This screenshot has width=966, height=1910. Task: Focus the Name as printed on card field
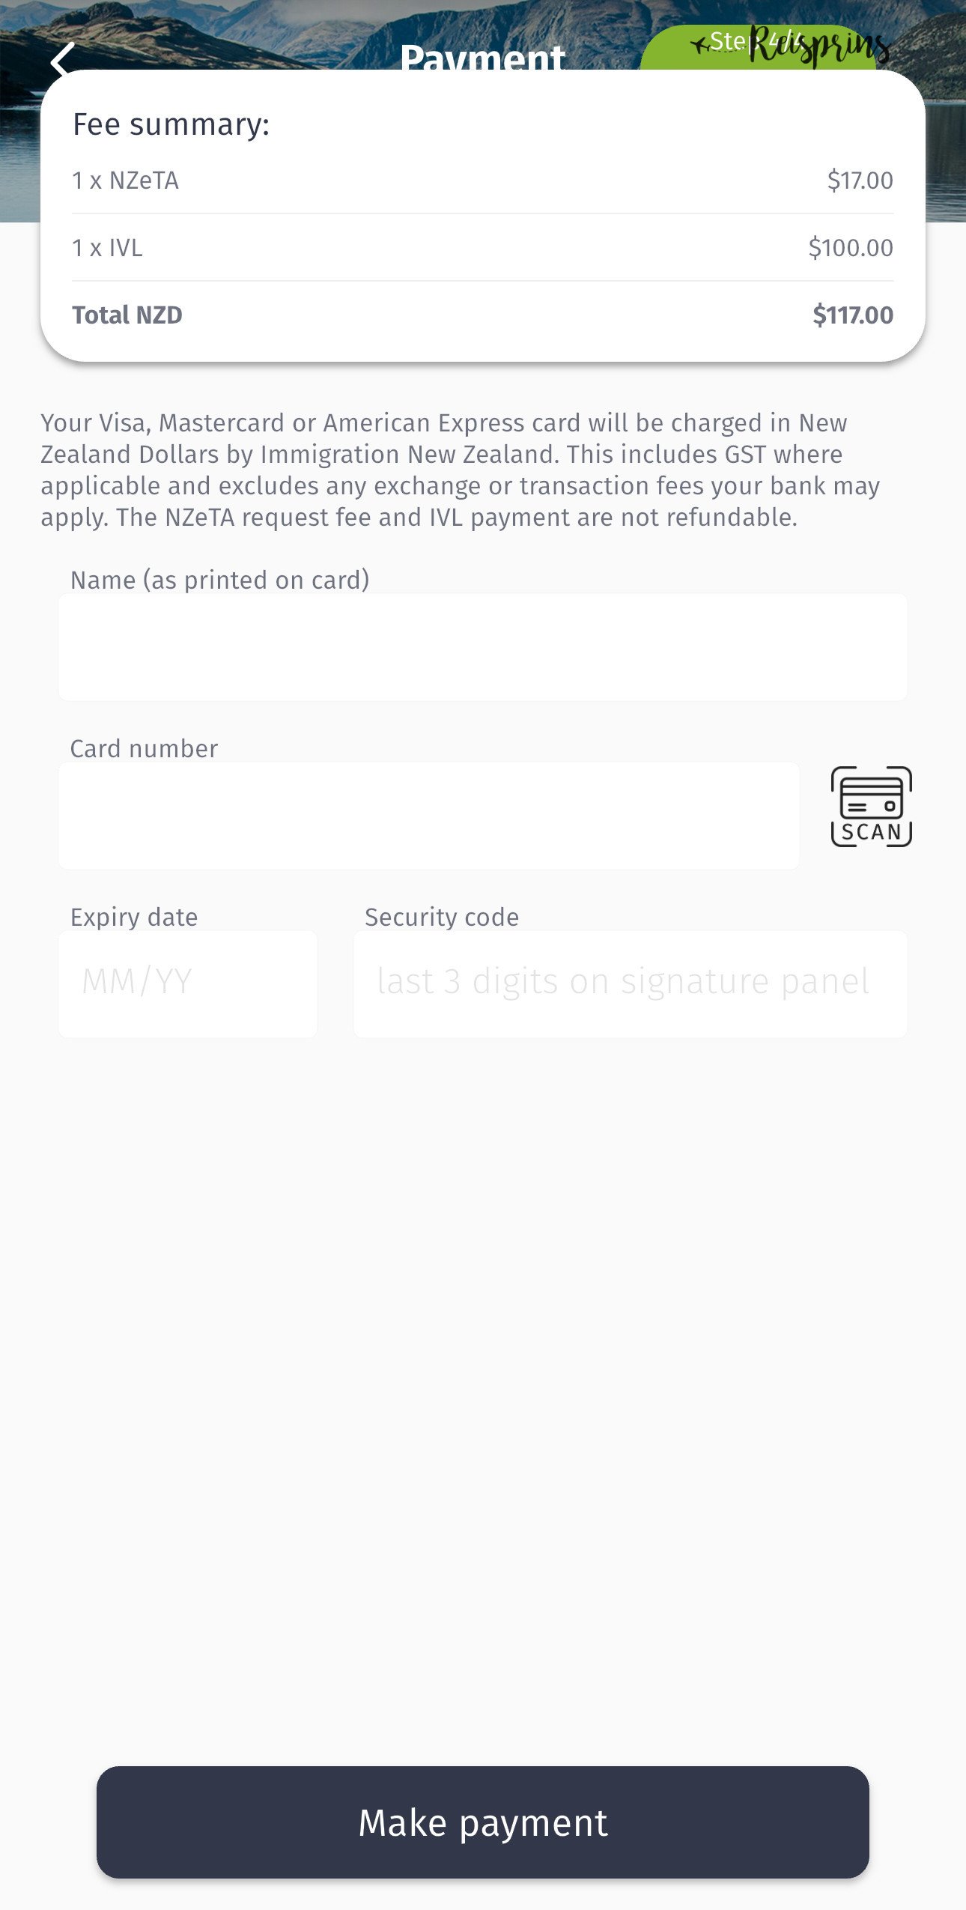click(x=482, y=647)
